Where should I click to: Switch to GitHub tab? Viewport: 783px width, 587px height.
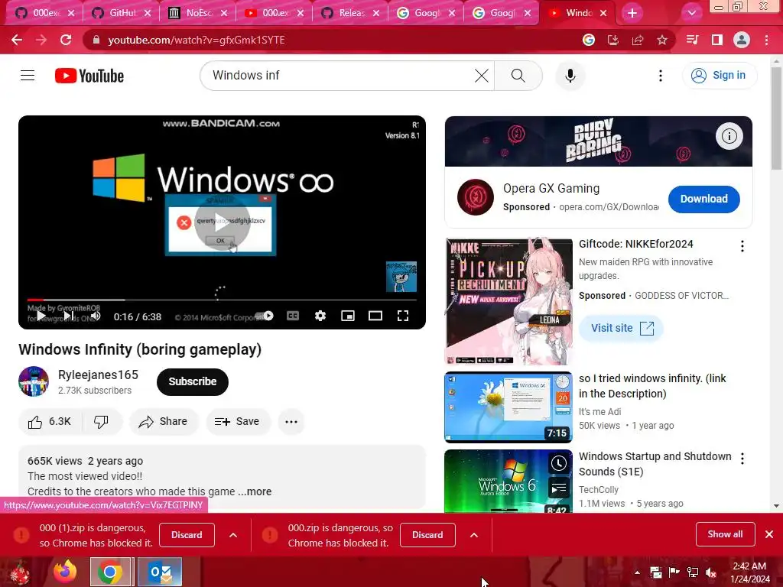click(x=122, y=13)
